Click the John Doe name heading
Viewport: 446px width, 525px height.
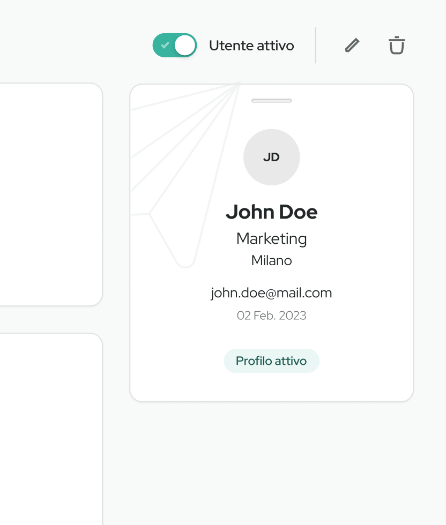[271, 212]
